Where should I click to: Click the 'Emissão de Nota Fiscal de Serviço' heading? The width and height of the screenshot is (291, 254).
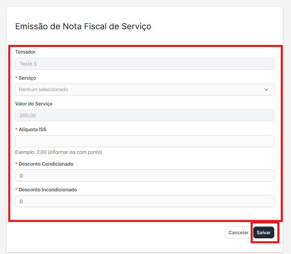83,26
